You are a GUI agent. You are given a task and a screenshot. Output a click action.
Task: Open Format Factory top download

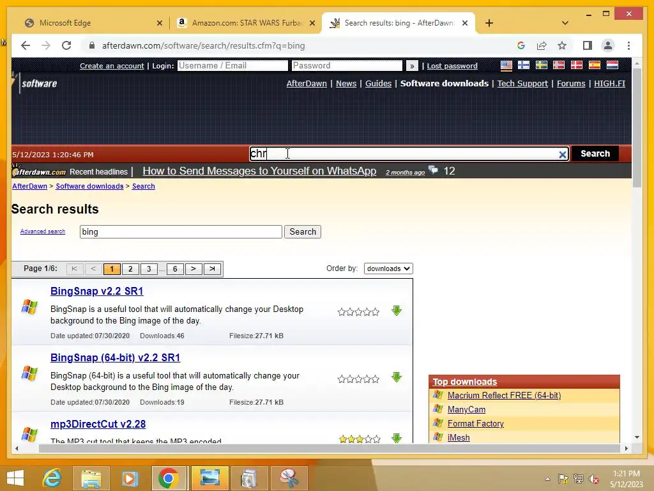coord(475,424)
